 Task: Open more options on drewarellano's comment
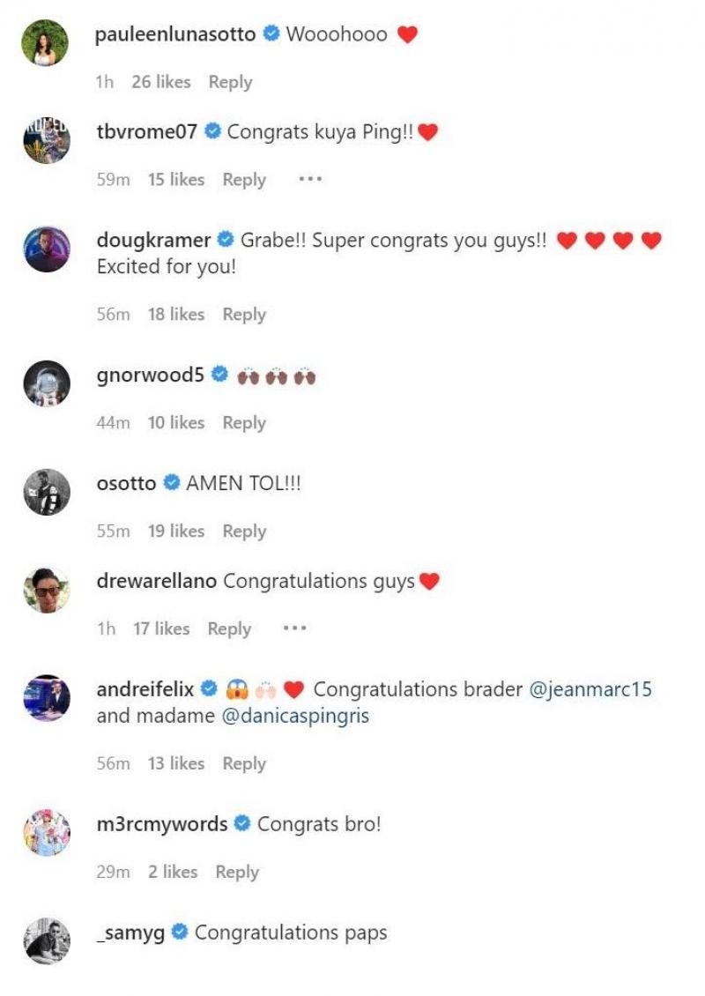(294, 628)
